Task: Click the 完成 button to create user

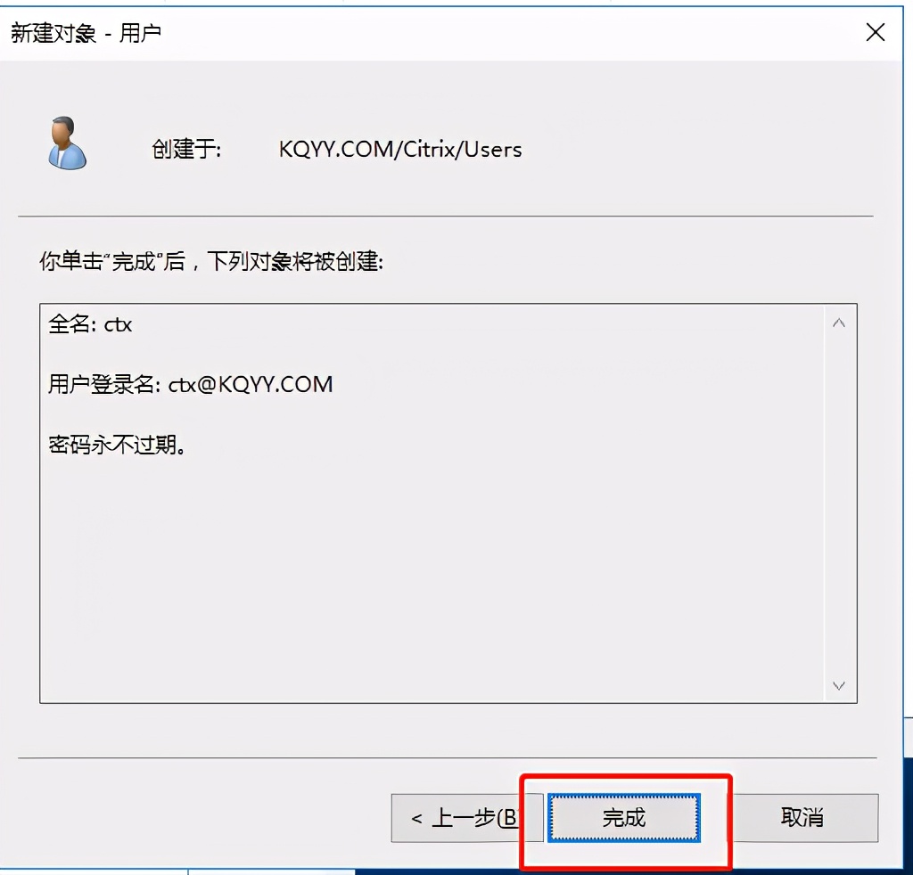Action: [x=623, y=817]
